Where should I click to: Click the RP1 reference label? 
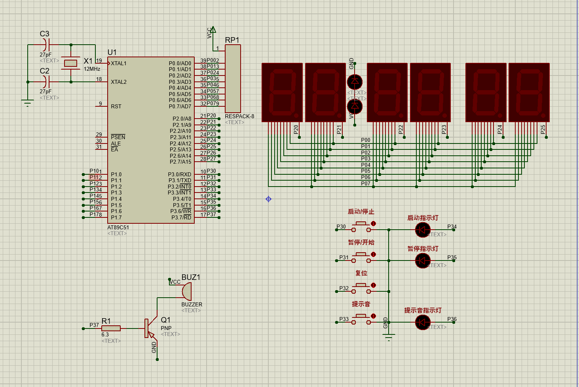[x=232, y=40]
